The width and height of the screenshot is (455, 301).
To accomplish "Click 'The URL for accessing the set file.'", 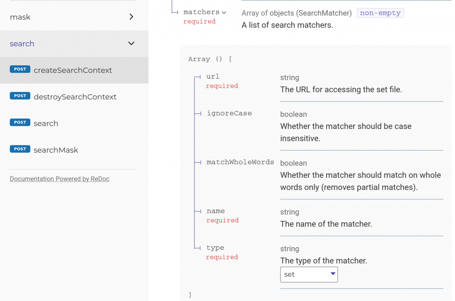I will point(341,89).
